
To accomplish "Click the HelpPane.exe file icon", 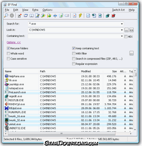I will coord(7,76).
